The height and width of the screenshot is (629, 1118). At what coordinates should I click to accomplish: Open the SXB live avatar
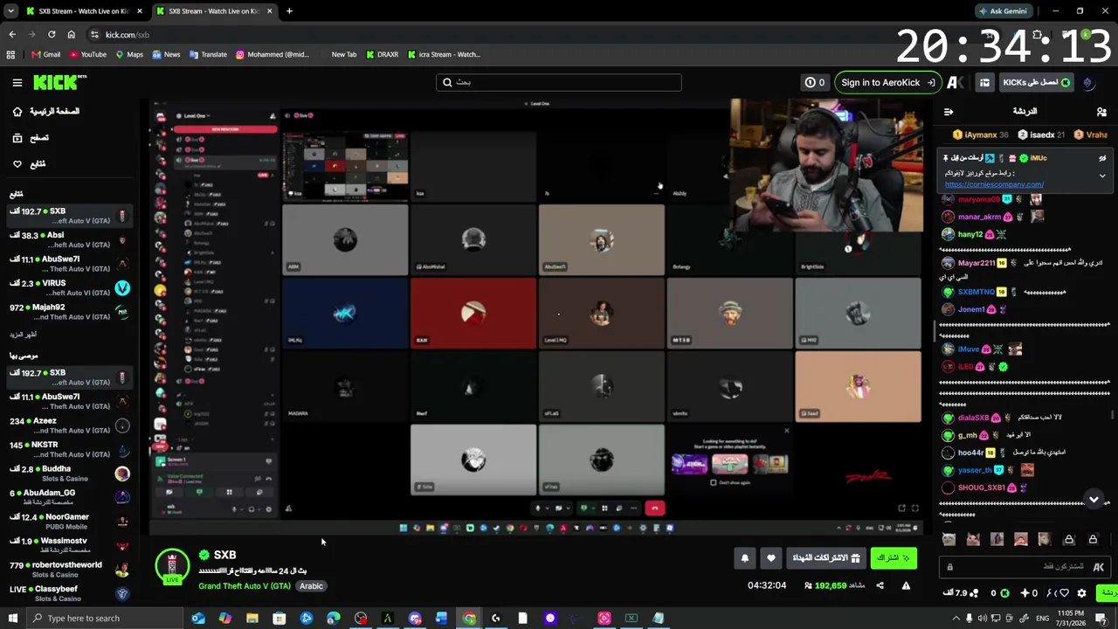coord(172,566)
